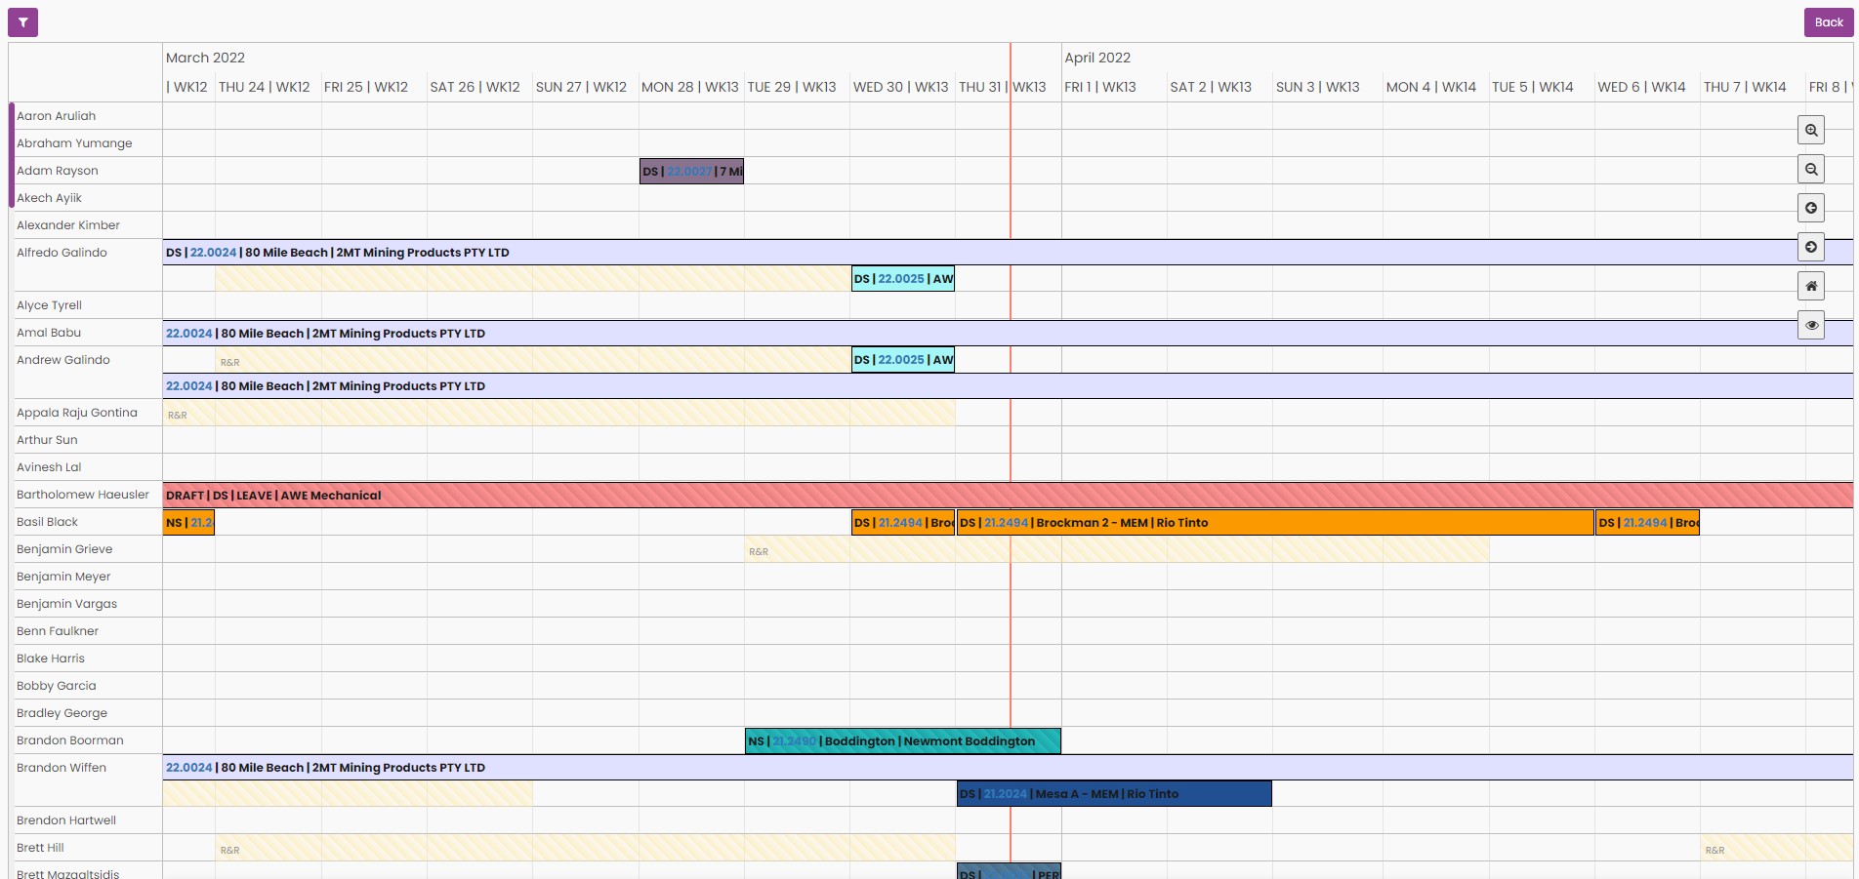Open Andrew Galindo's 22.0024 80 Mile Beach bar

click(1008, 386)
